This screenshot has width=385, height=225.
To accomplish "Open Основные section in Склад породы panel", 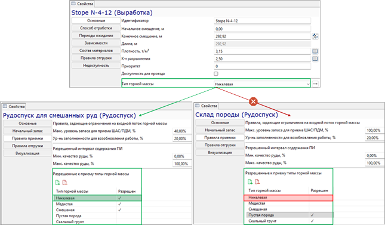I will [220, 122].
